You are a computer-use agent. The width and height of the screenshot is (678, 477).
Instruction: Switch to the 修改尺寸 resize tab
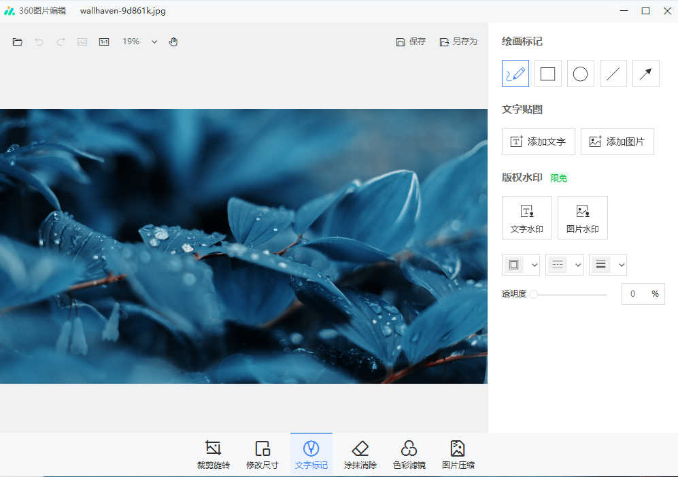[262, 455]
